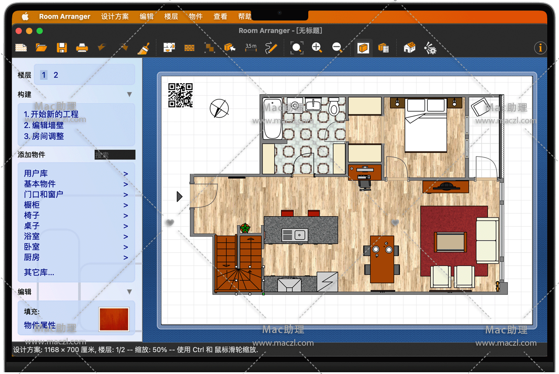559x374 pixels.
Task: Click the new project icon in toolbar
Action: click(x=21, y=48)
